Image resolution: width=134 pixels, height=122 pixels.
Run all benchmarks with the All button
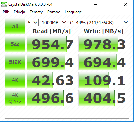point(15,26)
